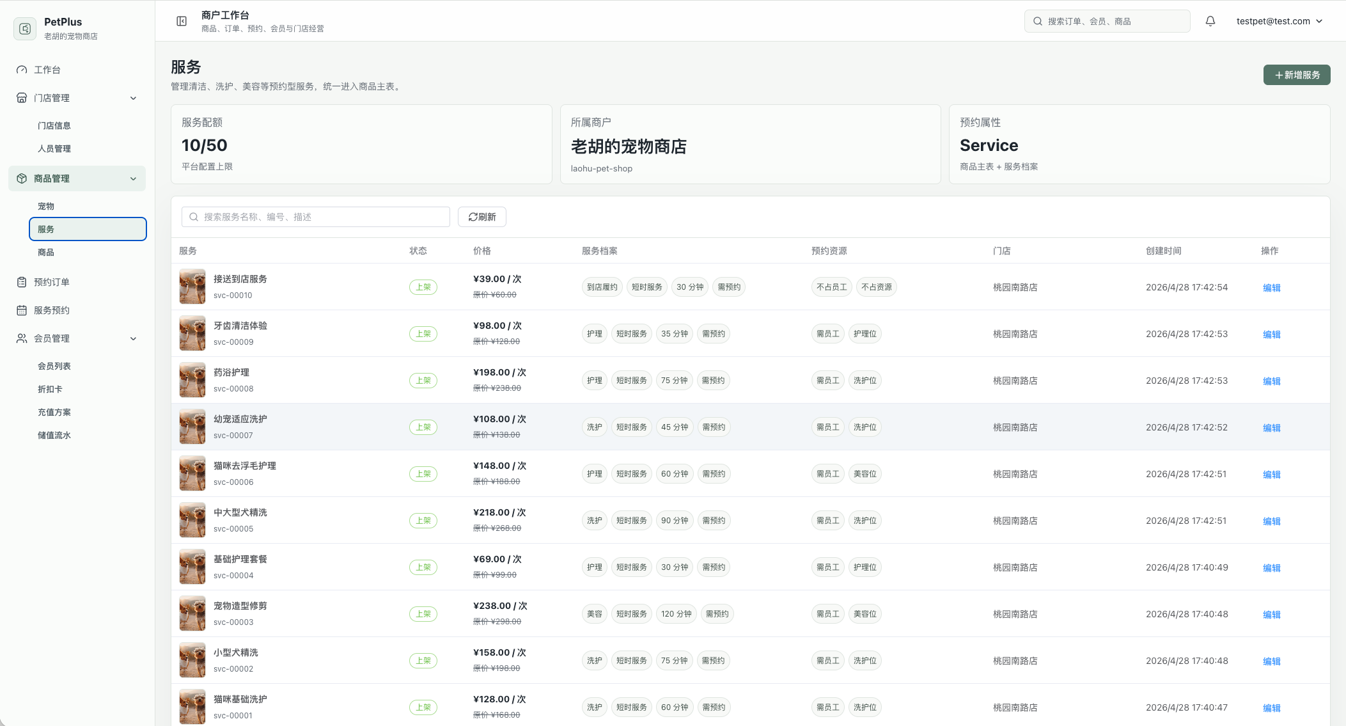The image size is (1346, 726).
Task: Focus top search 订单、会员、商品 field
Action: point(1107,21)
